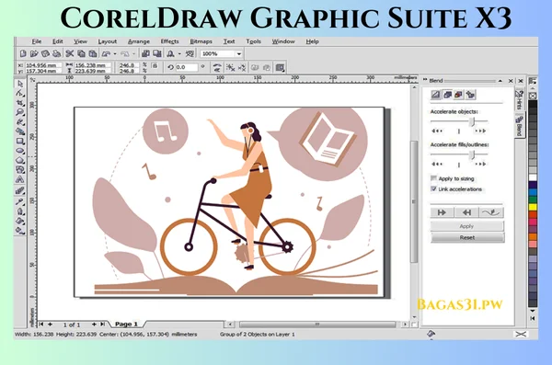Click the Export icon in toolbar

click(157, 53)
